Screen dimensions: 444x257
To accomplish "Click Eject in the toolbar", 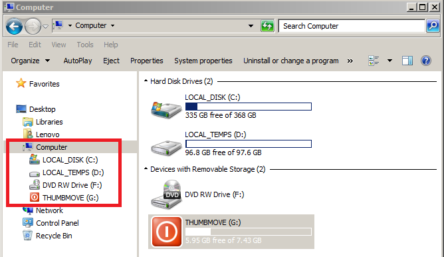I will pos(111,61).
